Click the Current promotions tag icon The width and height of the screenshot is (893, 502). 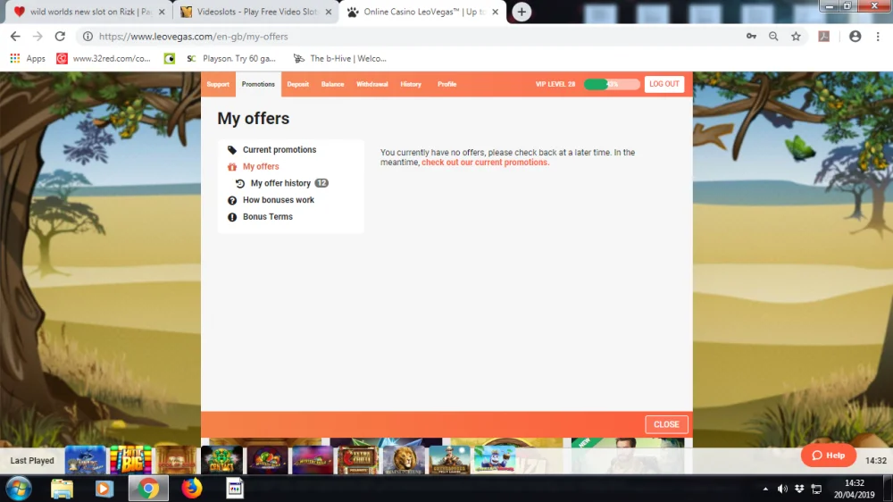[x=232, y=150]
